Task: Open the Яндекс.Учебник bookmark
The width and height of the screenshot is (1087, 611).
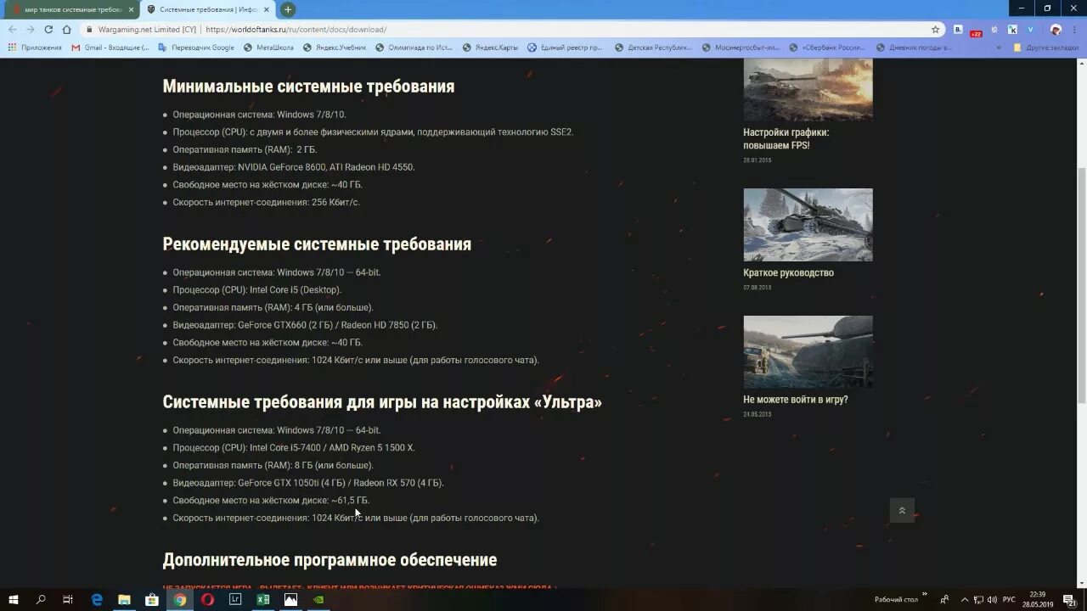Action: (x=334, y=48)
